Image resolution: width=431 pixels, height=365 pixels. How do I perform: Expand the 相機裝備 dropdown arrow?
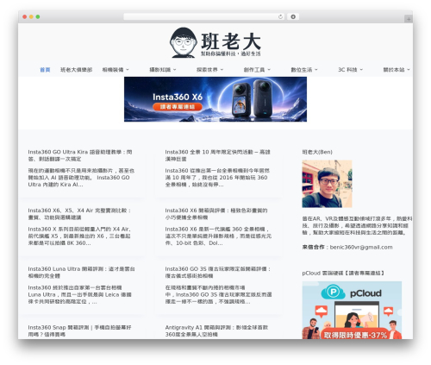pyautogui.click(x=128, y=70)
